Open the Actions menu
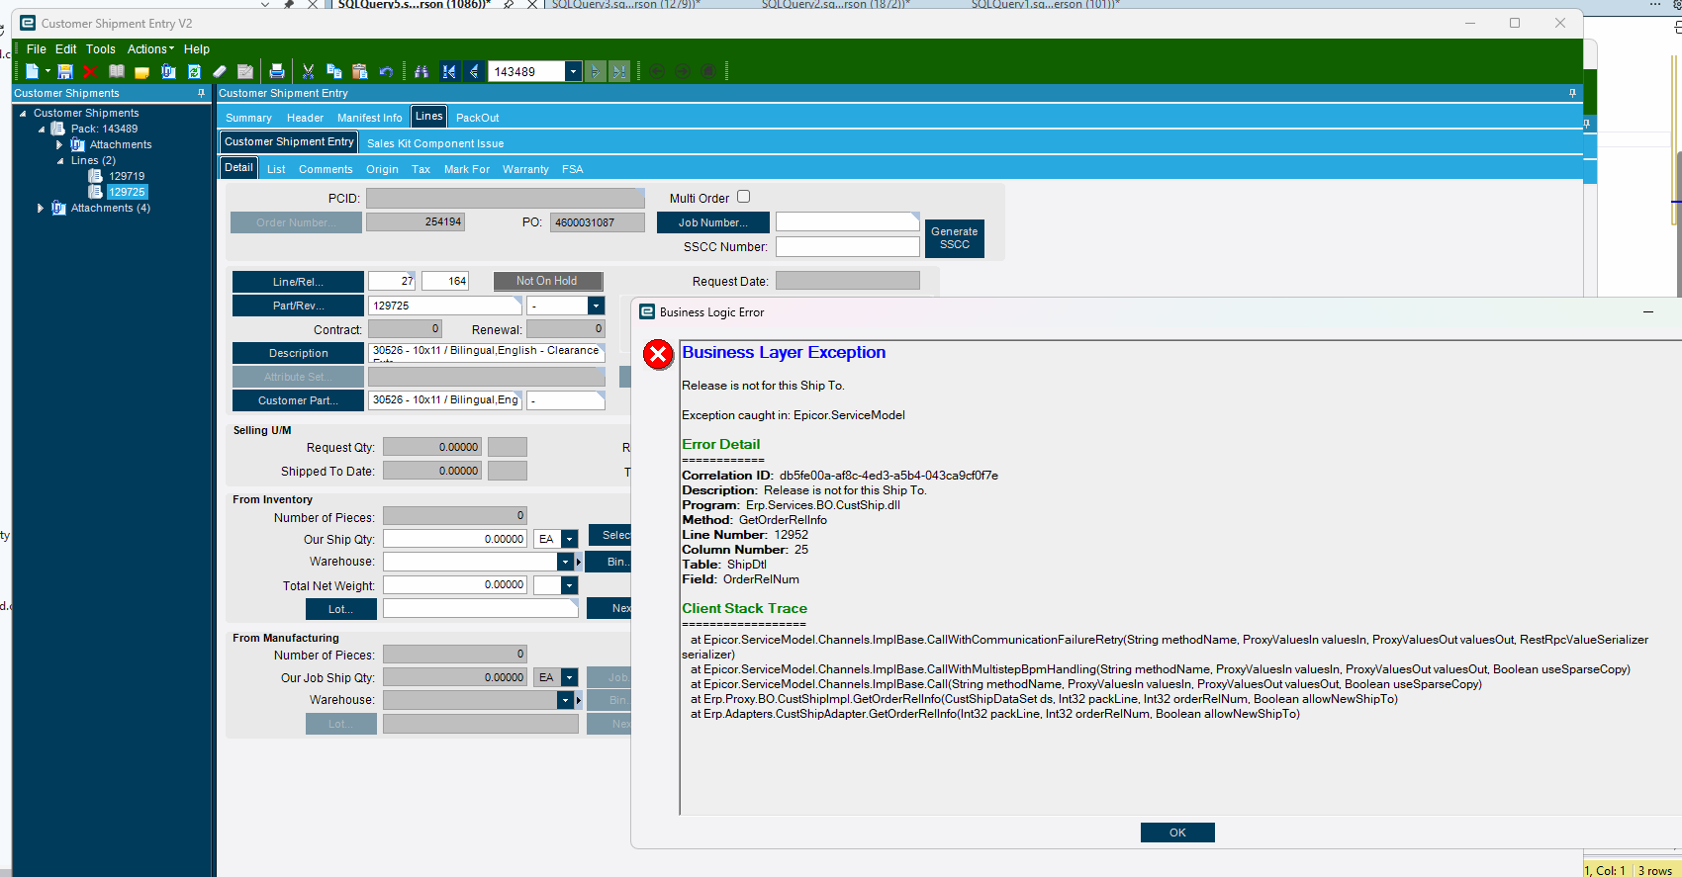Screen dimensions: 1682x877 pos(150,49)
